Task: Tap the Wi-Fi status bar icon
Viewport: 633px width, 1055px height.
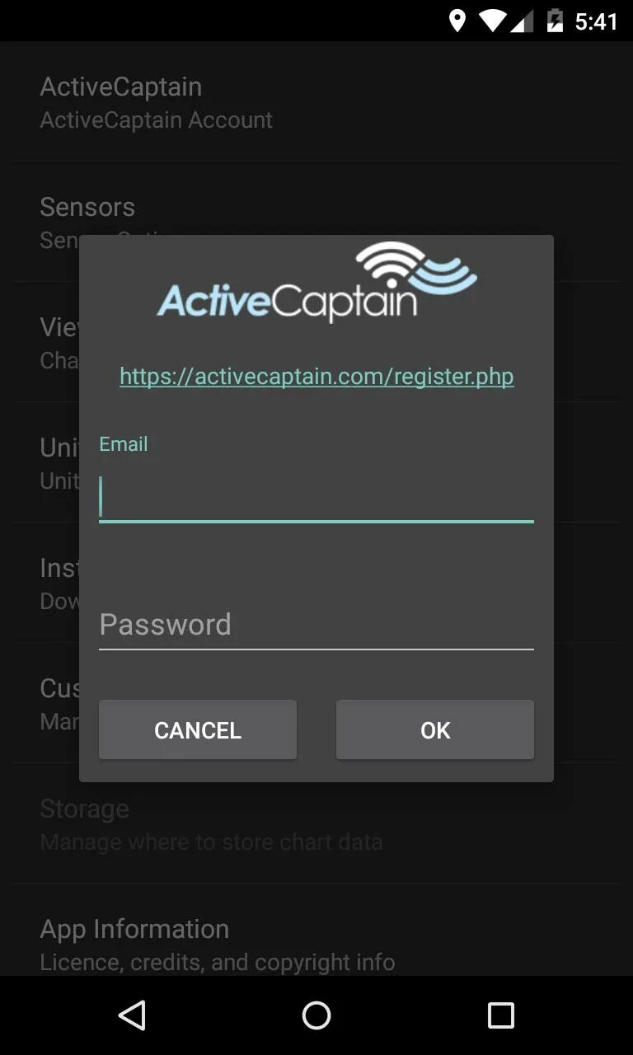Action: tap(492, 21)
